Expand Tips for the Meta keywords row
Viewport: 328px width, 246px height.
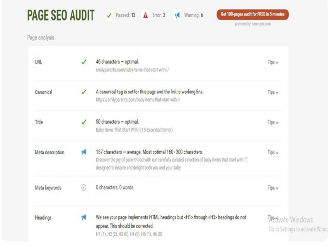273,188
